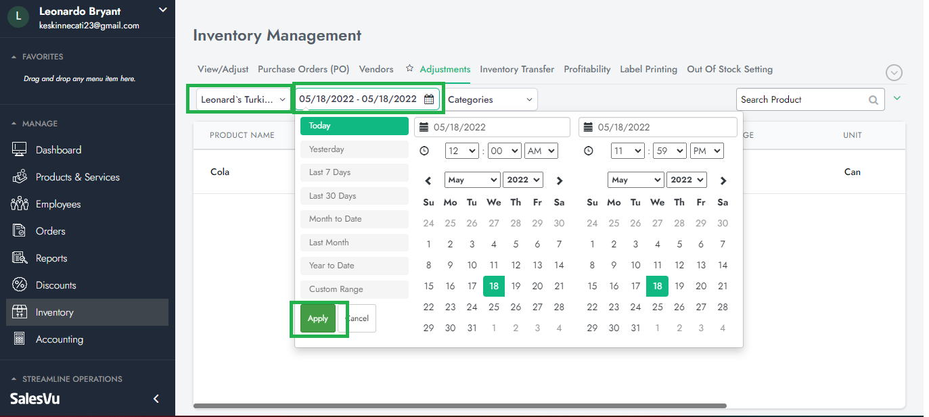Click the star icon beside Adjustments
929x417 pixels.
(409, 69)
